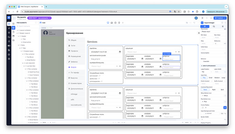
Task: Select Tiny input size option
Action: click(x=204, y=78)
